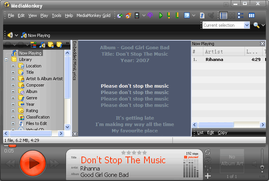269x181 pixels.
Task: Open the equalizer sliders icon
Action: 208,168
